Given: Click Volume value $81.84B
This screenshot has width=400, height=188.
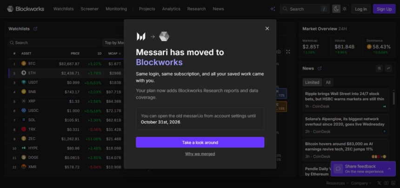Looking at the screenshot, I should [x=345, y=47].
